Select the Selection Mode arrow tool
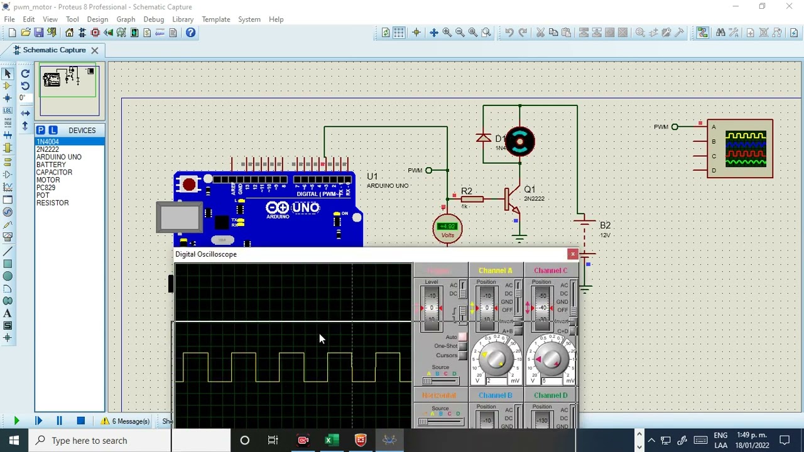This screenshot has height=452, width=804. 8,74
